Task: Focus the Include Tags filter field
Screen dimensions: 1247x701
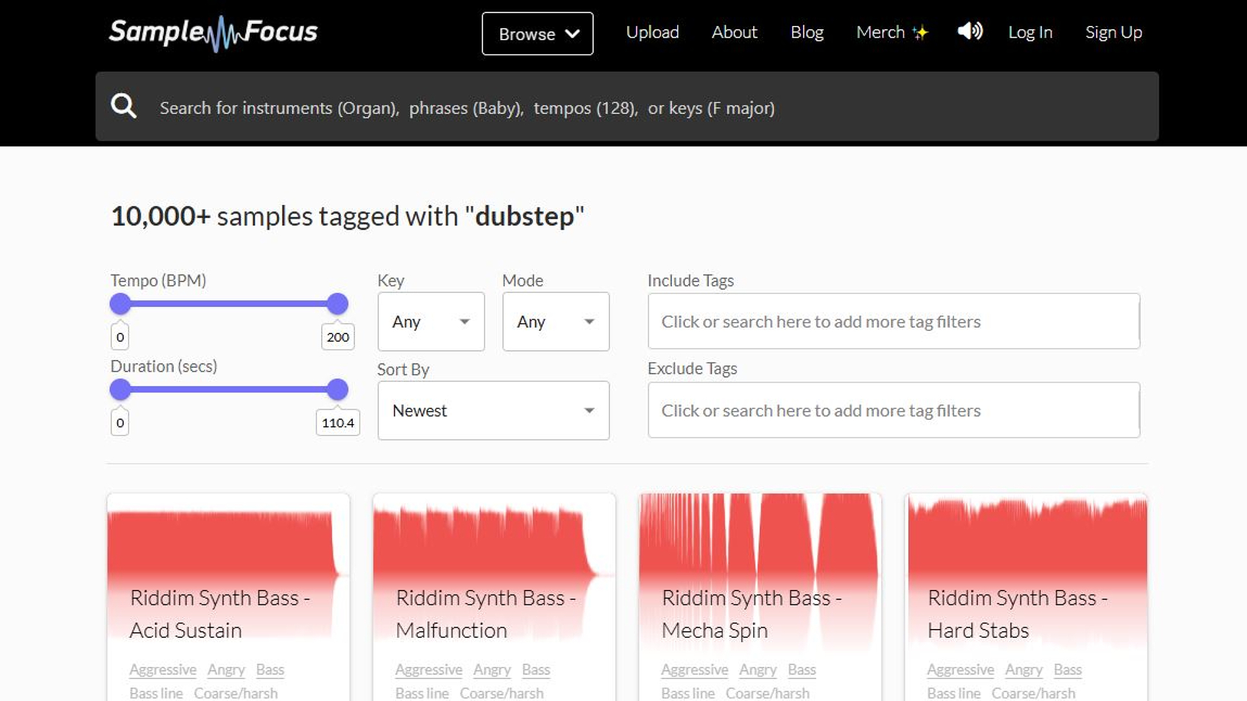Action: (893, 322)
